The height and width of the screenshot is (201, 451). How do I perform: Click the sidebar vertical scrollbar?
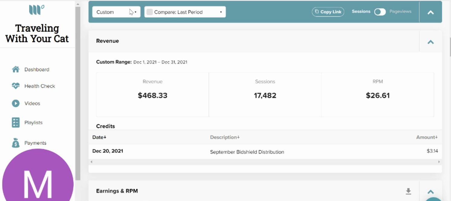(x=78, y=93)
